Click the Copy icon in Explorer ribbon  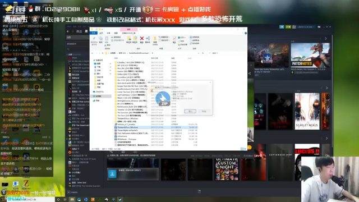pyautogui.click(x=100, y=39)
